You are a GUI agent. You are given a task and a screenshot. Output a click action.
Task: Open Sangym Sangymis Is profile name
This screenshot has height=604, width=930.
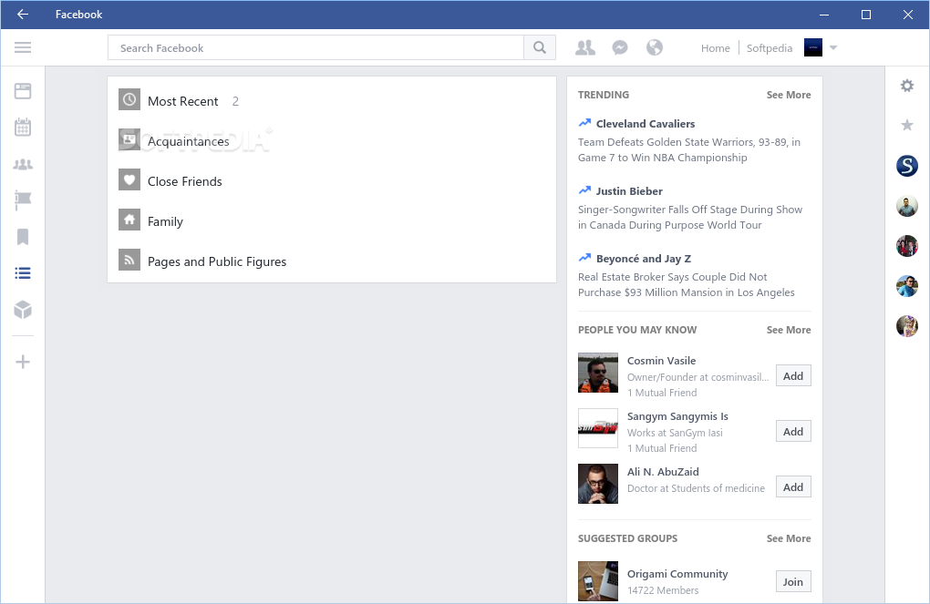click(677, 416)
